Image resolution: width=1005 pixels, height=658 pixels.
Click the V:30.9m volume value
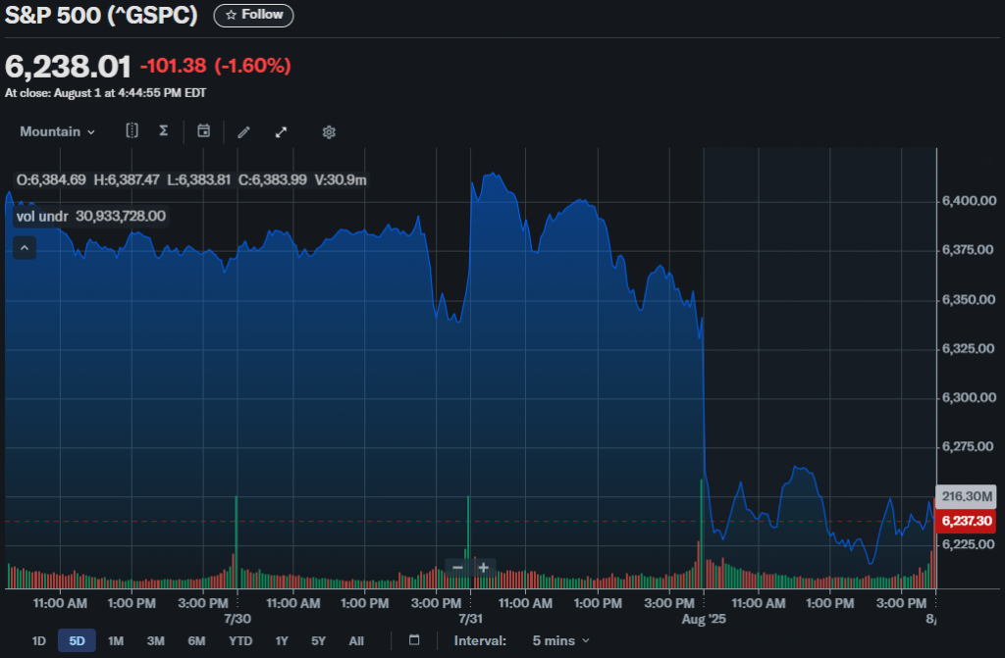tap(341, 180)
